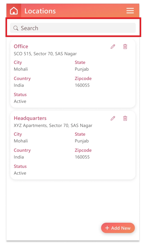Image resolution: width=147 pixels, height=243 pixels.
Task: Delete the Headquarters location
Action: pos(125,118)
